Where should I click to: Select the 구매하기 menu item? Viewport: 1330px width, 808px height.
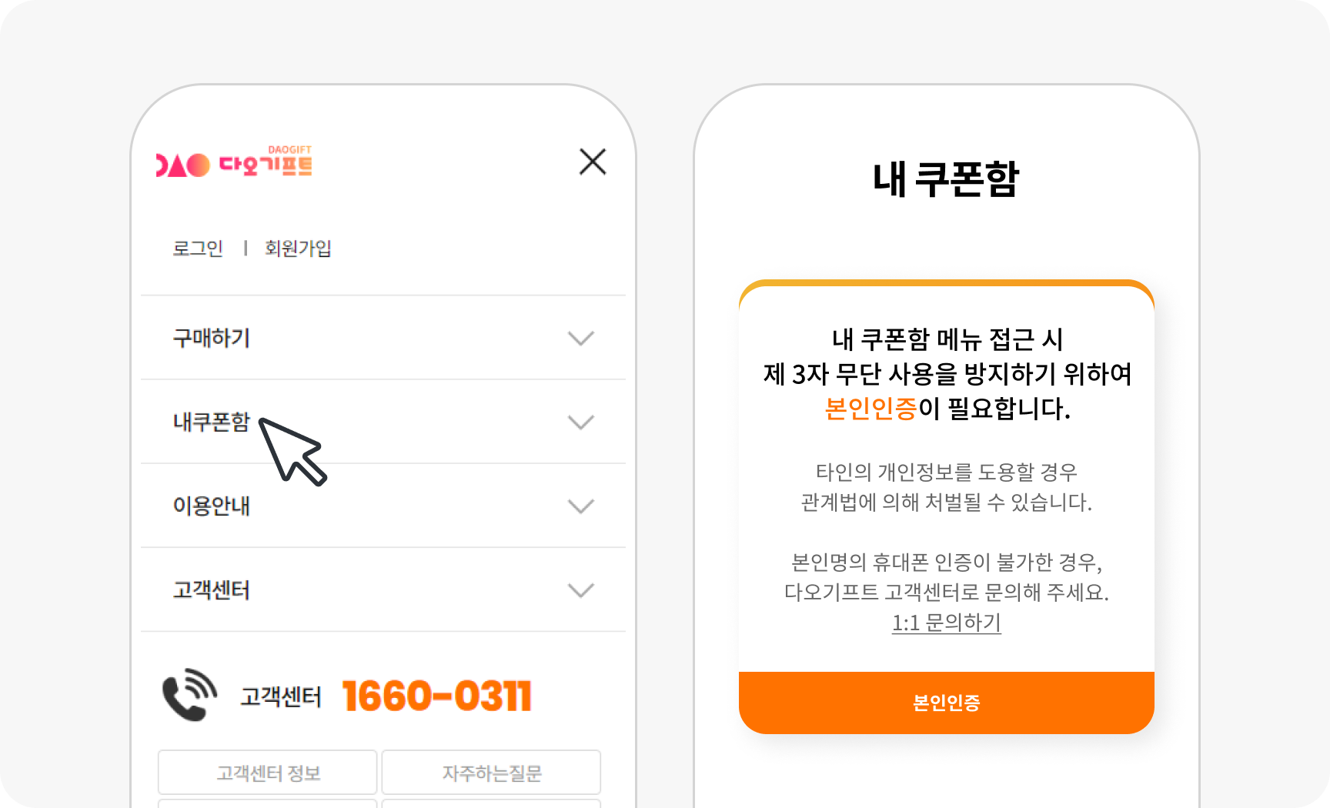[x=212, y=339]
